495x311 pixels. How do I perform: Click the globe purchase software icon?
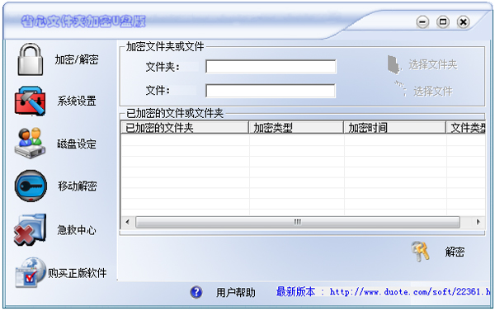pos(31,272)
